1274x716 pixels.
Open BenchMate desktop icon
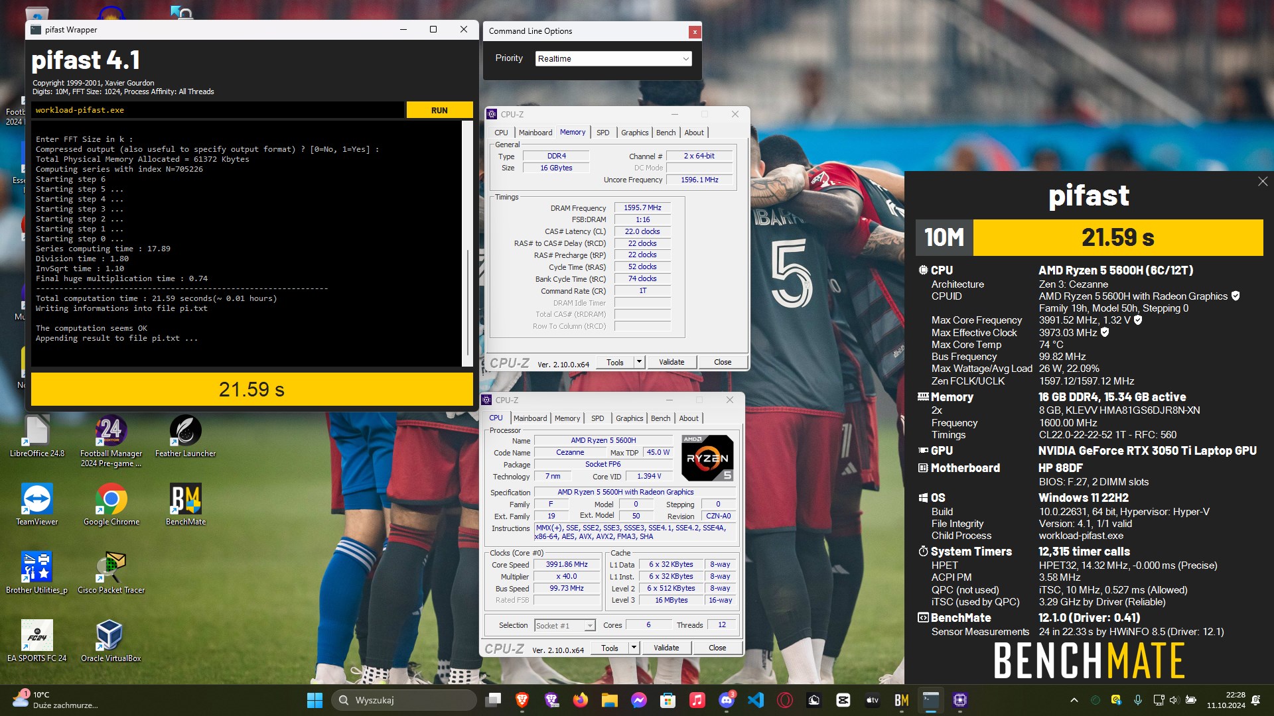click(185, 505)
